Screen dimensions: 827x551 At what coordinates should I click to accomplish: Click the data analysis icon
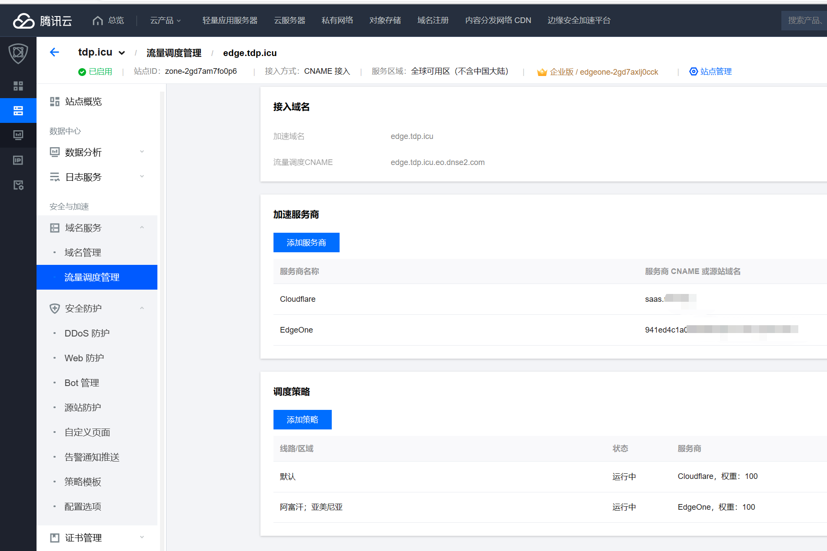click(55, 152)
